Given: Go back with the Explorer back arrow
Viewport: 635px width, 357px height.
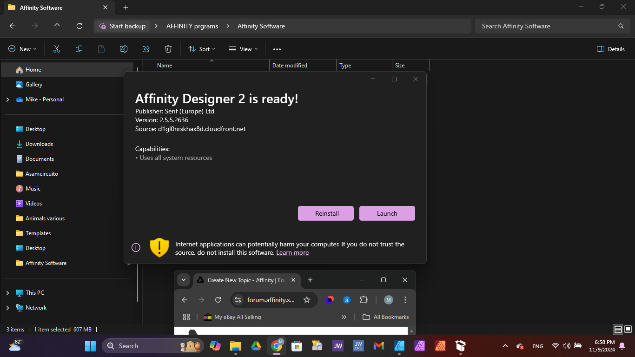Looking at the screenshot, I should [13, 26].
